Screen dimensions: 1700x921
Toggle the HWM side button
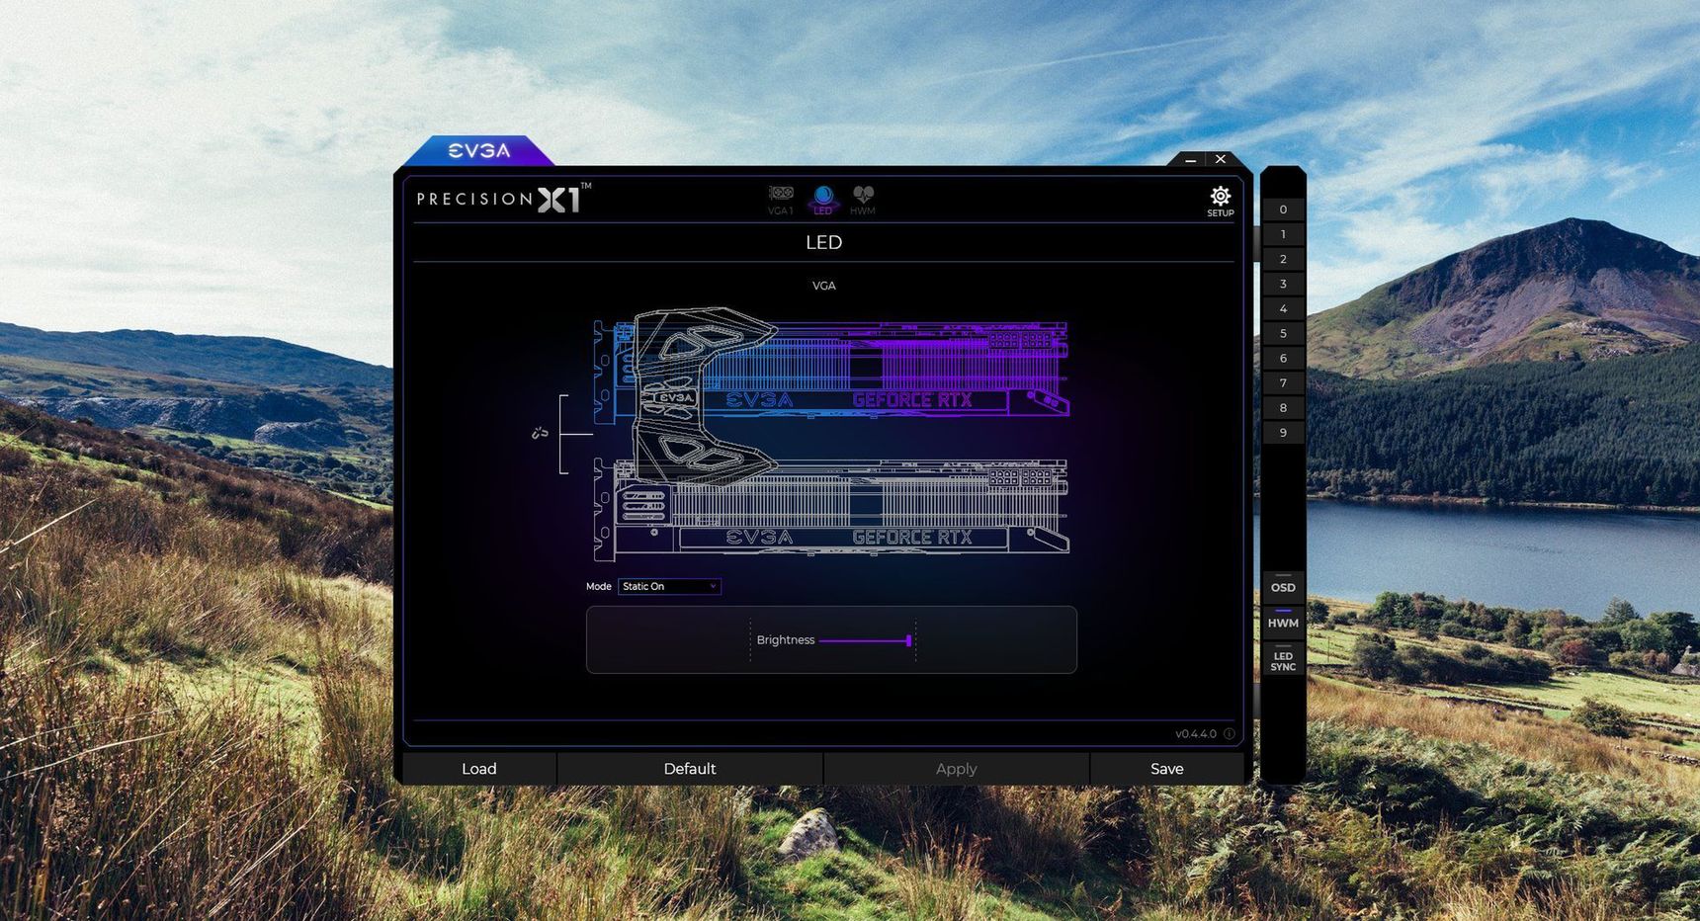pyautogui.click(x=1283, y=623)
